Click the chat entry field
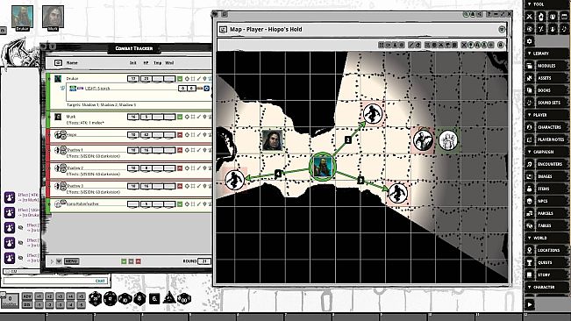The image size is (571, 321). (55, 281)
